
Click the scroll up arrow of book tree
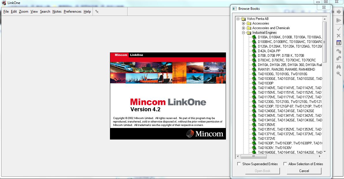click(324, 19)
